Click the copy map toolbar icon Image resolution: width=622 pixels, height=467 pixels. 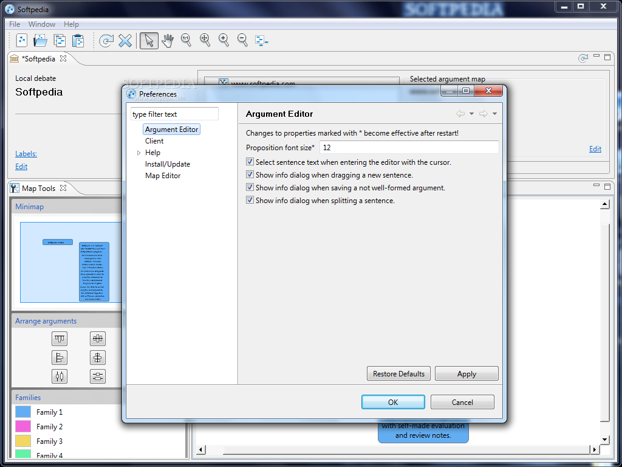click(60, 41)
